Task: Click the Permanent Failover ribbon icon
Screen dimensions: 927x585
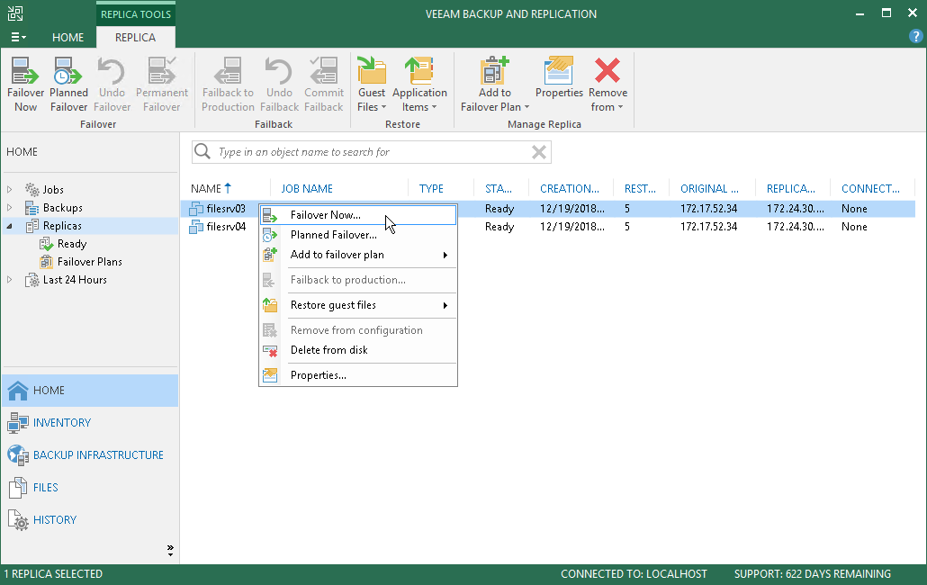Action: [x=161, y=84]
